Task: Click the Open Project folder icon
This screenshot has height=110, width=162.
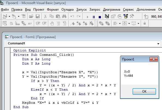Action: [31, 16]
